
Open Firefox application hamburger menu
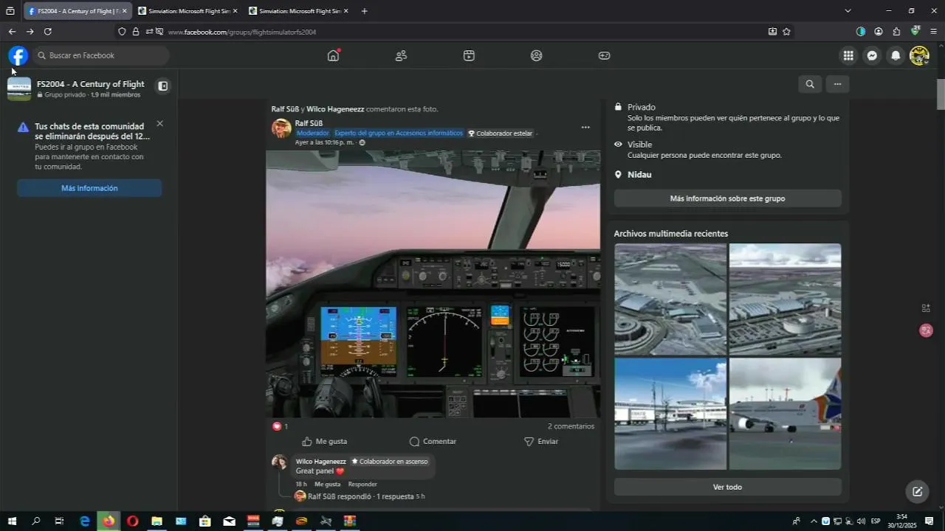(933, 32)
